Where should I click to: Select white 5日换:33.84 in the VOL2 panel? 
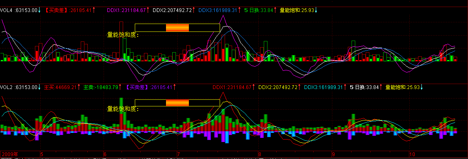(x=364, y=87)
